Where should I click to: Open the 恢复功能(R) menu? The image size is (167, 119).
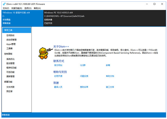[17, 8]
